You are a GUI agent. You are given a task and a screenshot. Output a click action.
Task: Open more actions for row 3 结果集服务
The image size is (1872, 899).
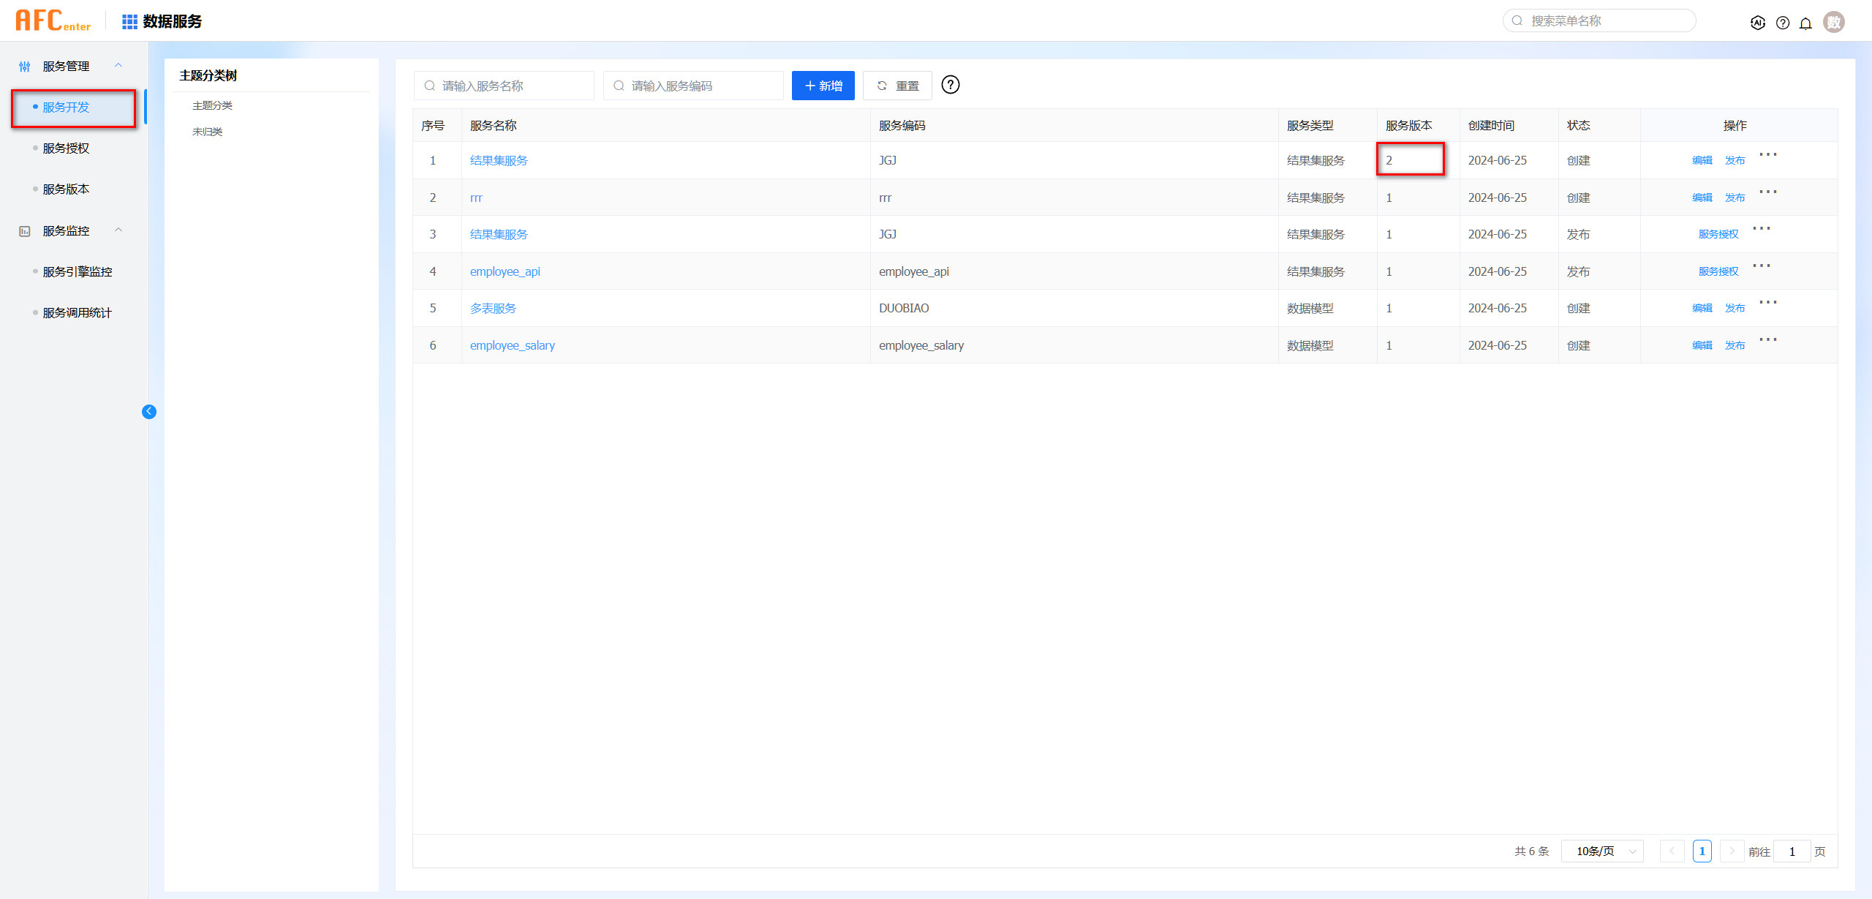pyautogui.click(x=1762, y=228)
